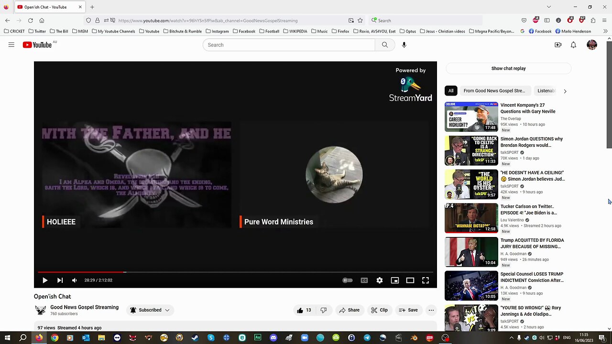Toggle theater mode
The height and width of the screenshot is (344, 612).
coord(410,280)
